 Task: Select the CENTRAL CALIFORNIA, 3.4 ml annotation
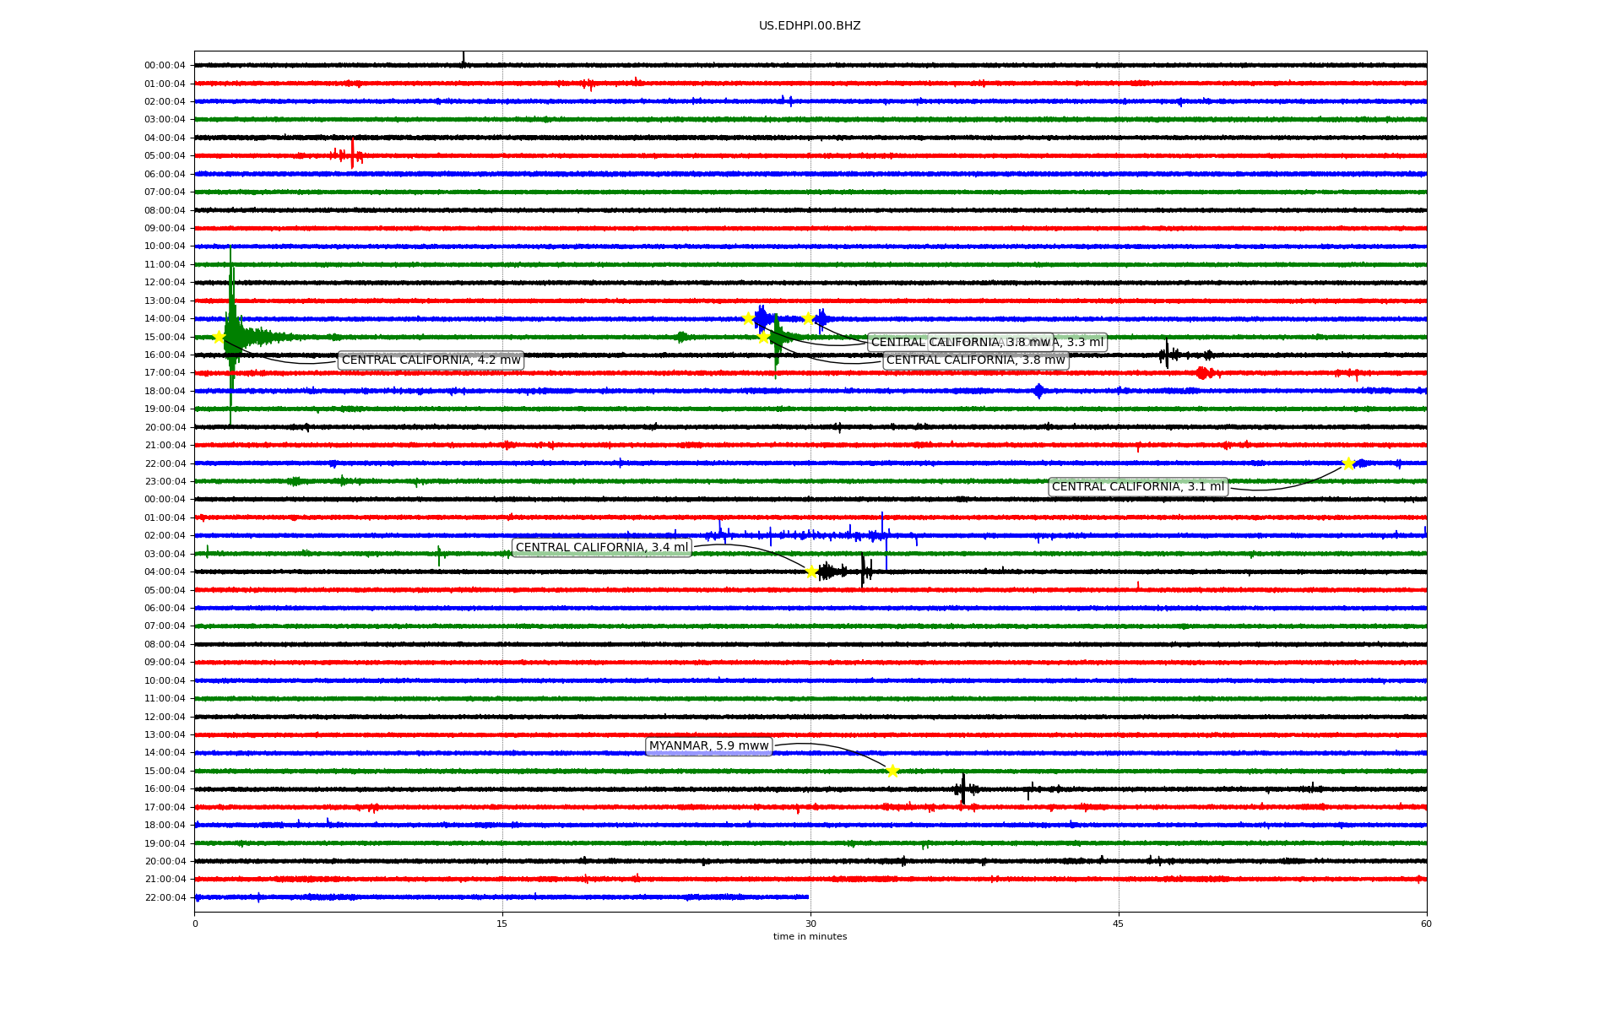[x=601, y=548]
